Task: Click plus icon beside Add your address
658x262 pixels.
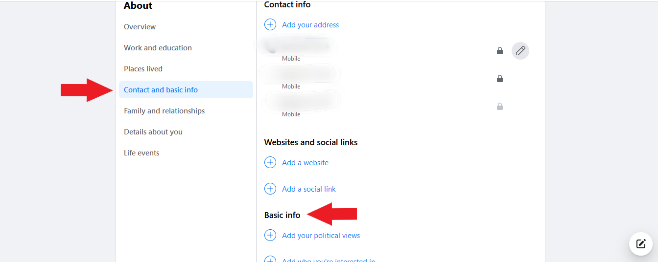Action: [x=270, y=24]
